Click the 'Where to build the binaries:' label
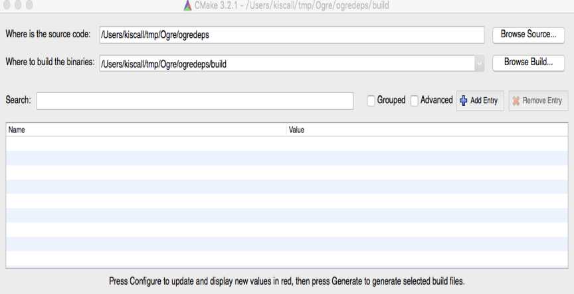The height and width of the screenshot is (294, 574). pyautogui.click(x=50, y=62)
